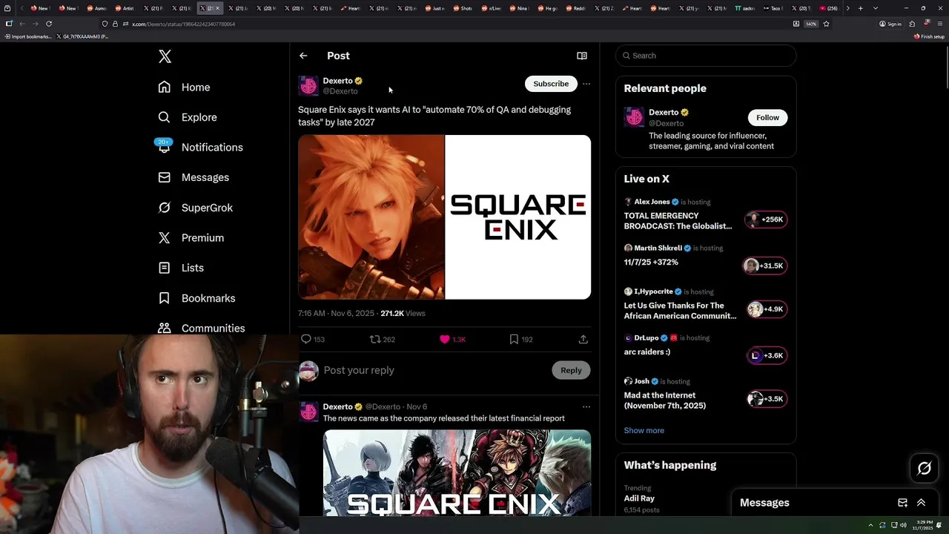Open Bookmarks in the sidebar
Viewport: 949px width, 534px height.
196,298
